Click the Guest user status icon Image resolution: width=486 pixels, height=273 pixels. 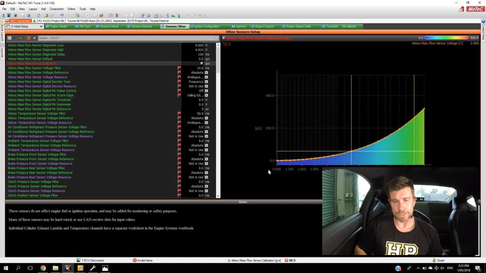(434, 260)
